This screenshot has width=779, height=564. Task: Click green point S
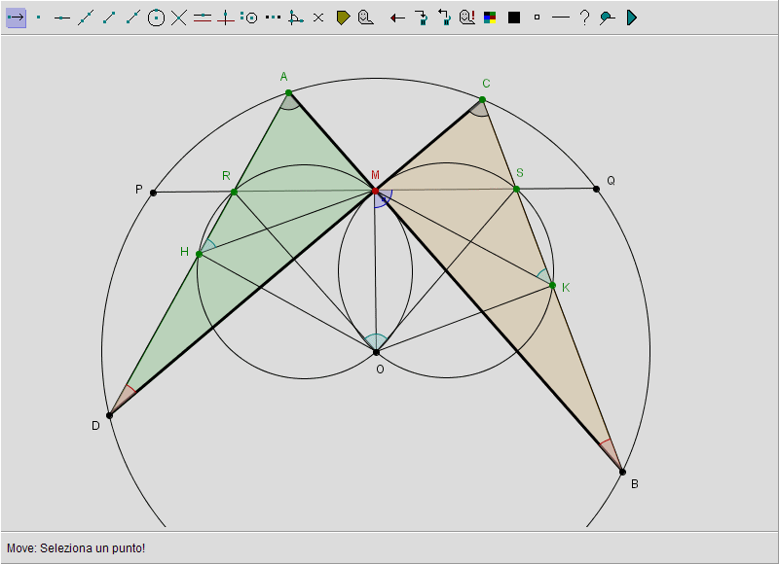point(516,189)
